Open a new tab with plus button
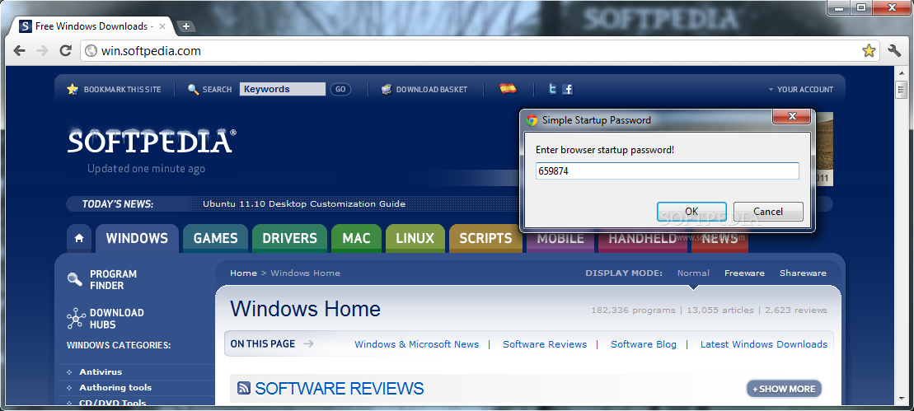This screenshot has height=411, width=914. [x=185, y=26]
